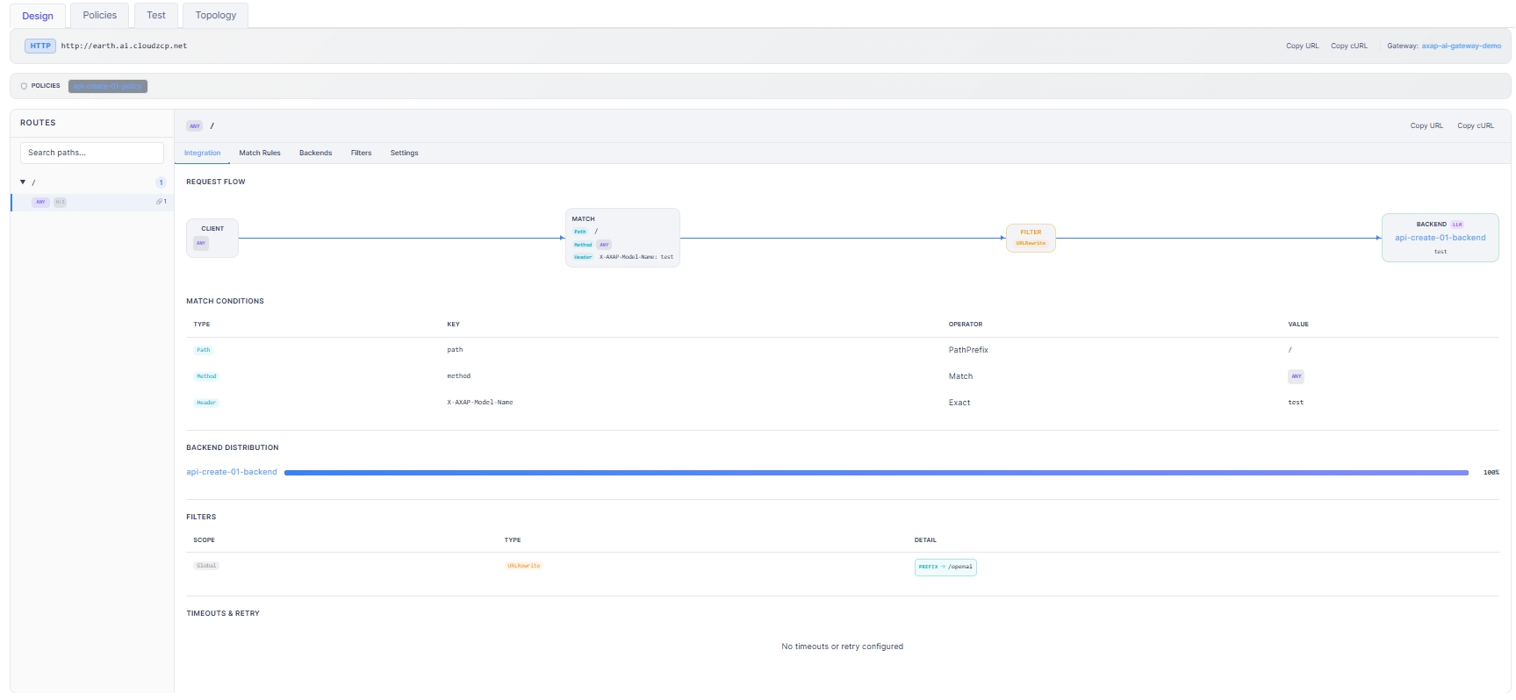1516x700 pixels.
Task: Open the Topology tab
Action: pos(216,15)
